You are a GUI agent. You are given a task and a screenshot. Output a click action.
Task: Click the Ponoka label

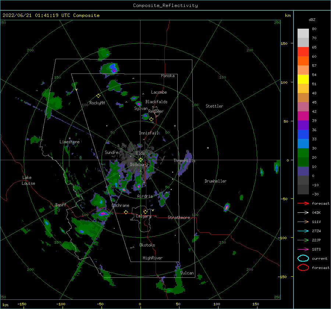click(168, 76)
